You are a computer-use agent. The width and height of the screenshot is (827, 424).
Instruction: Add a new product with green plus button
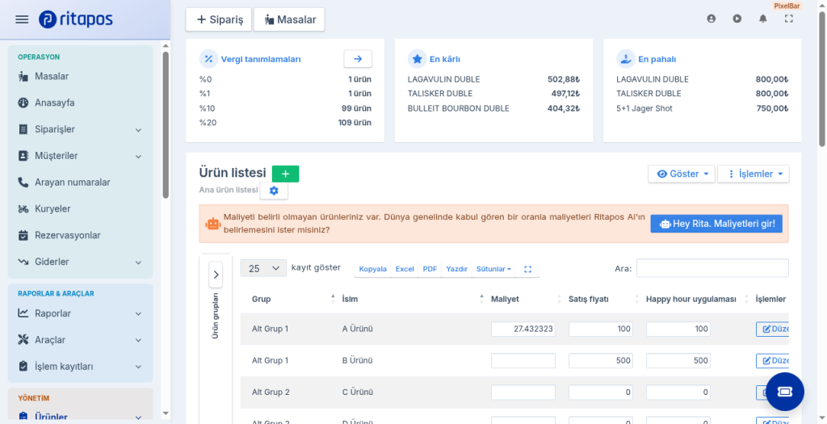pos(285,174)
